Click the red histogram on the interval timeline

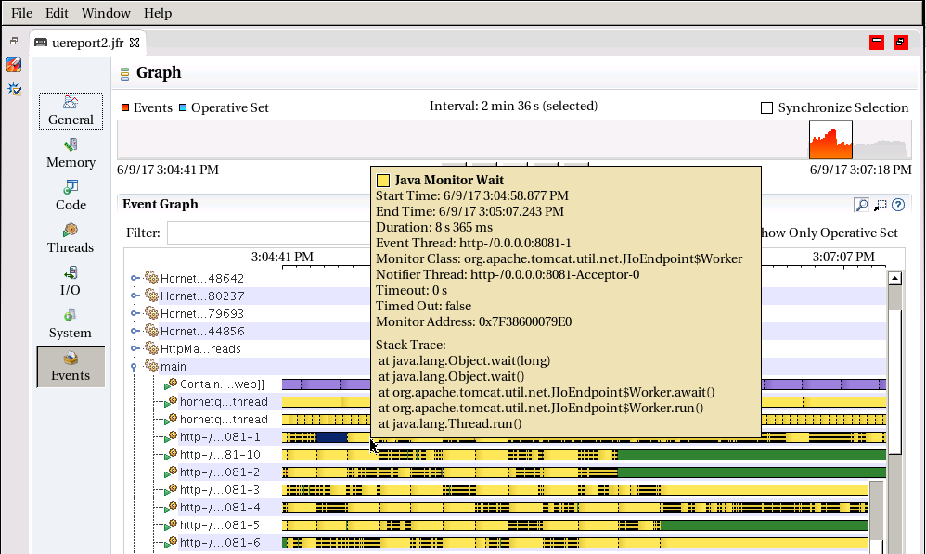click(829, 139)
